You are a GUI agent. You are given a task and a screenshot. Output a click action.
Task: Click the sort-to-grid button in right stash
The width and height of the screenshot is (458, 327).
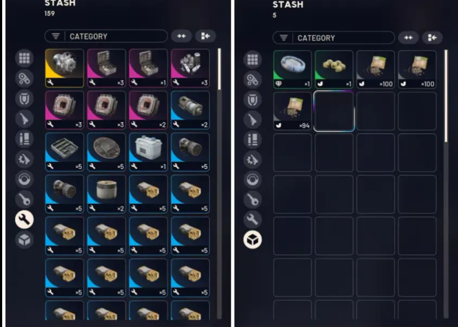point(433,37)
